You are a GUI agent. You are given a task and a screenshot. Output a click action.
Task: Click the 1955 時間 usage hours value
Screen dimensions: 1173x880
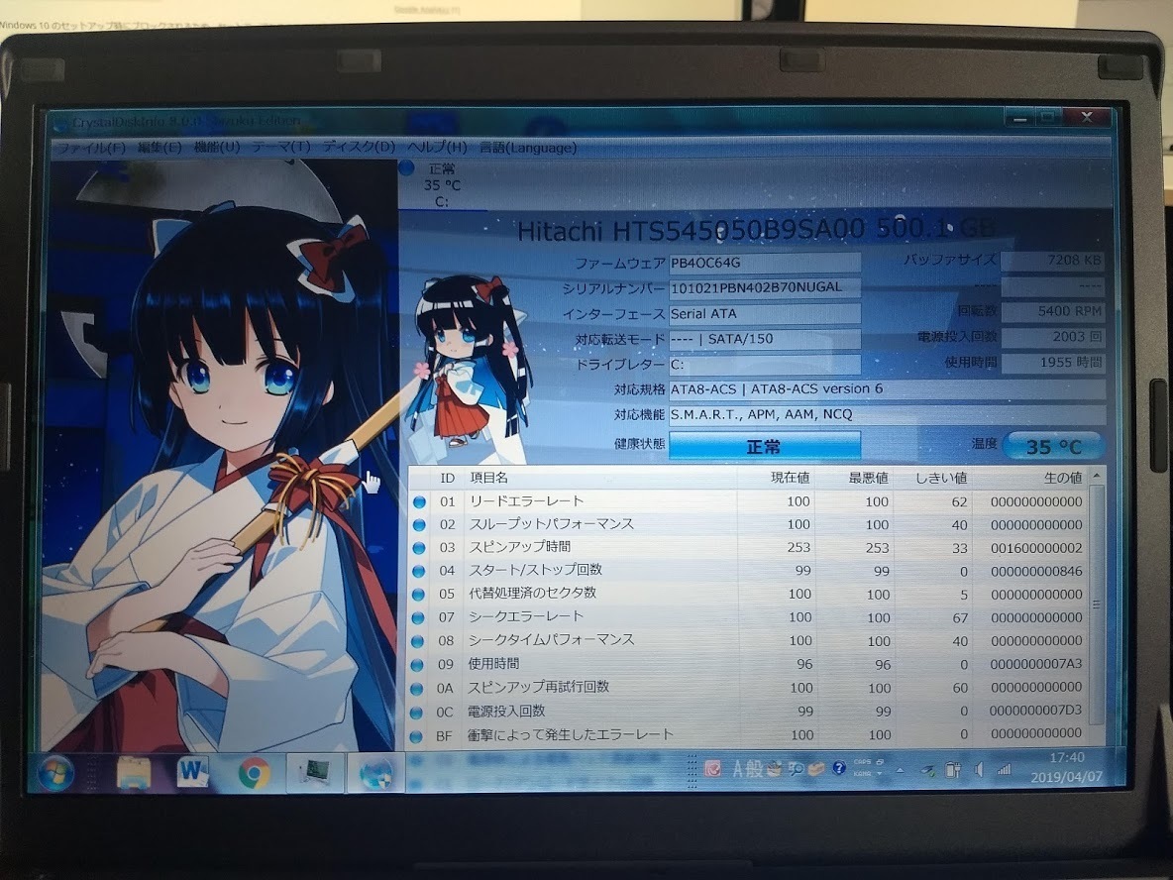click(x=1052, y=362)
